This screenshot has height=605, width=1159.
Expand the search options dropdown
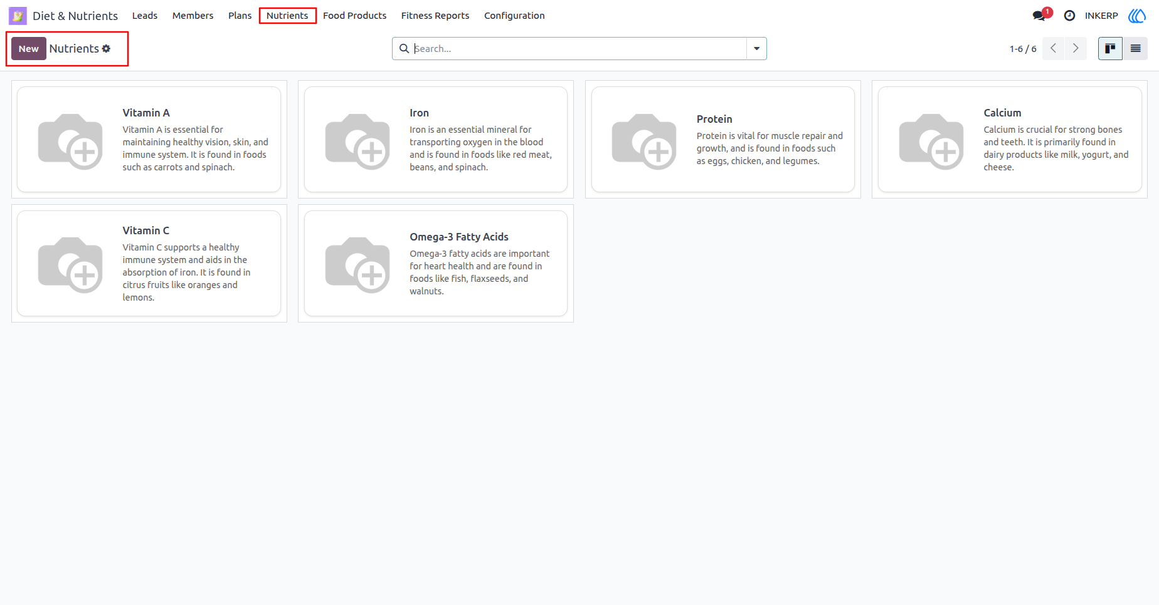[x=756, y=48]
